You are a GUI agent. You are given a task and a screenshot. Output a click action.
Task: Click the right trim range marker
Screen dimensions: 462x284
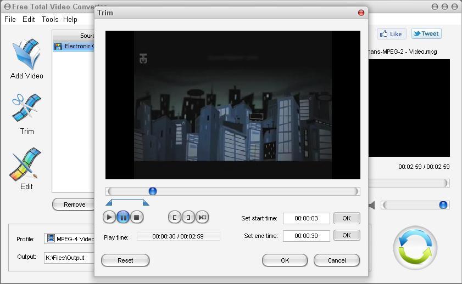(x=146, y=202)
